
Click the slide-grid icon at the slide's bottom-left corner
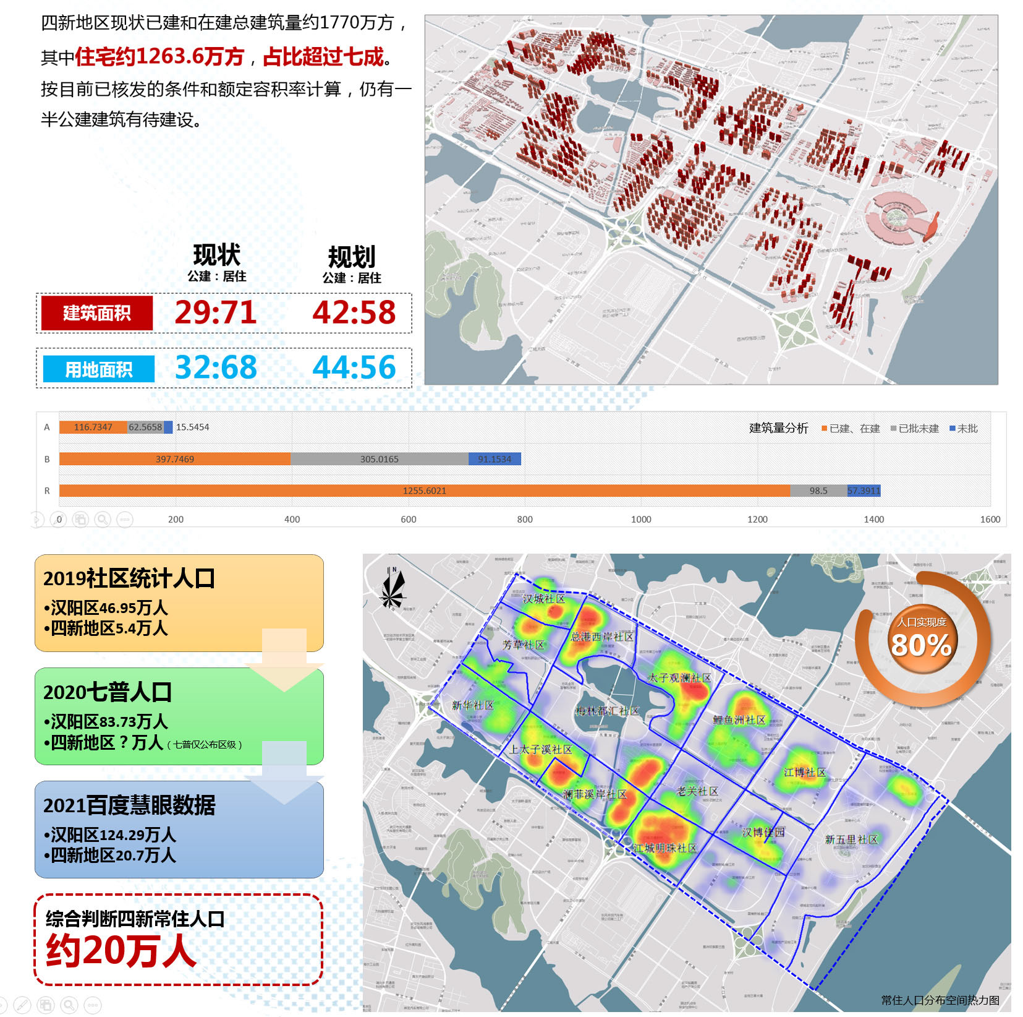(x=46, y=1005)
